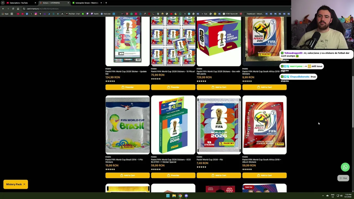This screenshot has height=199, width=354.
Task: Open the Chat widget button
Action: [x=343, y=178]
